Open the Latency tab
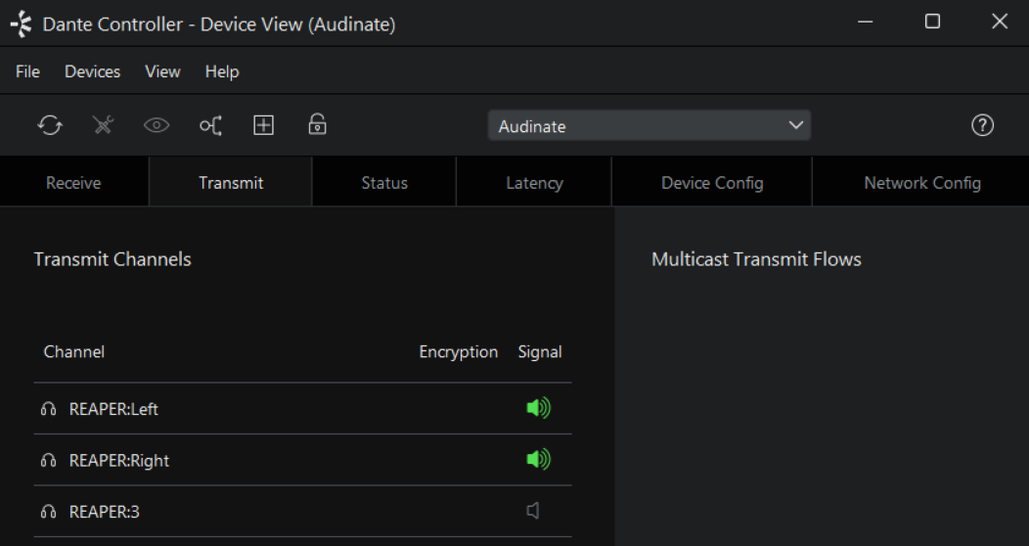 (534, 182)
